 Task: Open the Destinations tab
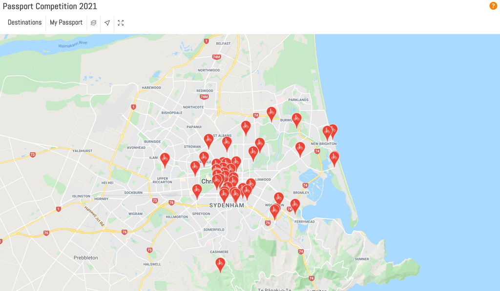(x=24, y=22)
